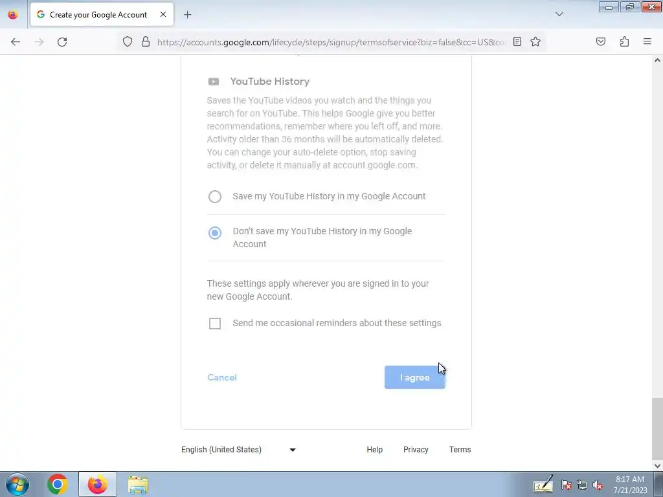This screenshot has width=663, height=497.
Task: Select the Create your Google Account tab
Action: 102,14
